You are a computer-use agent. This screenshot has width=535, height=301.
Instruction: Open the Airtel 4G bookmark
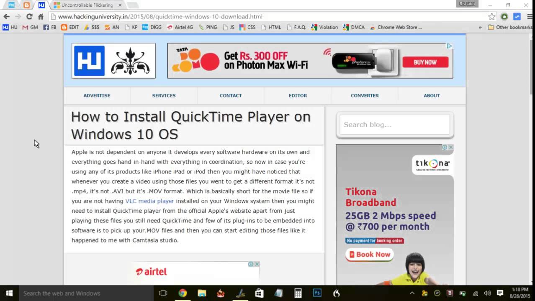(180, 27)
